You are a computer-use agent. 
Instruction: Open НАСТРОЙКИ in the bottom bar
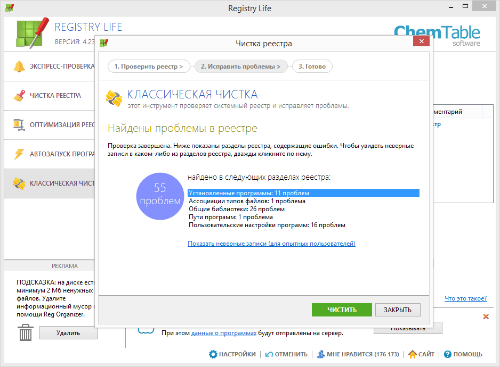click(x=237, y=354)
